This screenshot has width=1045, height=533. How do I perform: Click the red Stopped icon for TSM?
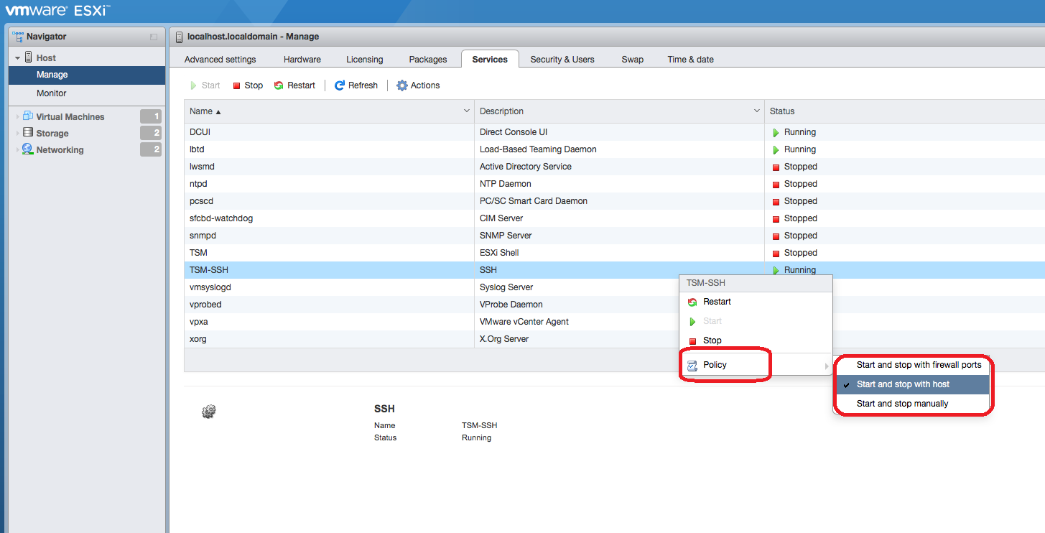click(776, 254)
